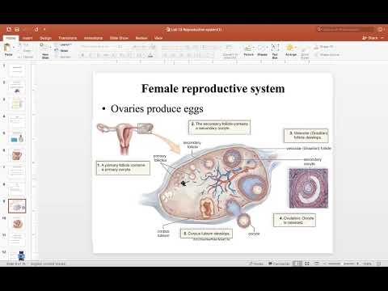Click the Save icon in title bar
This screenshot has height=291, width=388.
pos(17,29)
